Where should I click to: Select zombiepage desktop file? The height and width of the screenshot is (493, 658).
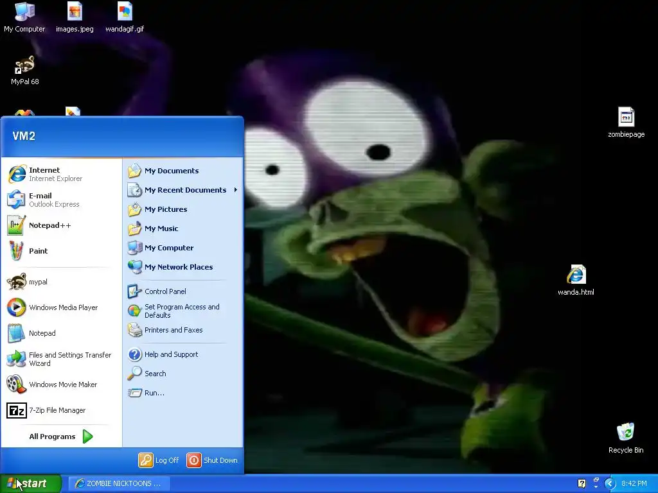(x=626, y=123)
